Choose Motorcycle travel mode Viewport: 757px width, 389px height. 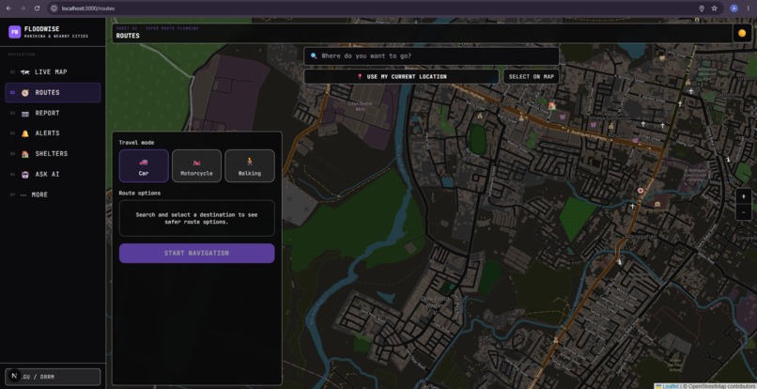[196, 165]
